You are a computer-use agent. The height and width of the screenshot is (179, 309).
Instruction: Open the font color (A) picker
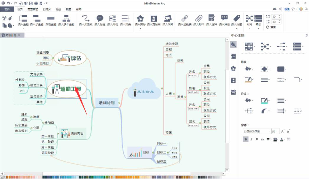coord(282,139)
